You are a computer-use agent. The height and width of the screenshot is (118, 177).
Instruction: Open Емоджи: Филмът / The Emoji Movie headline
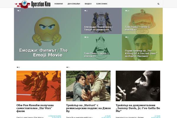pyautogui.click(x=44, y=53)
